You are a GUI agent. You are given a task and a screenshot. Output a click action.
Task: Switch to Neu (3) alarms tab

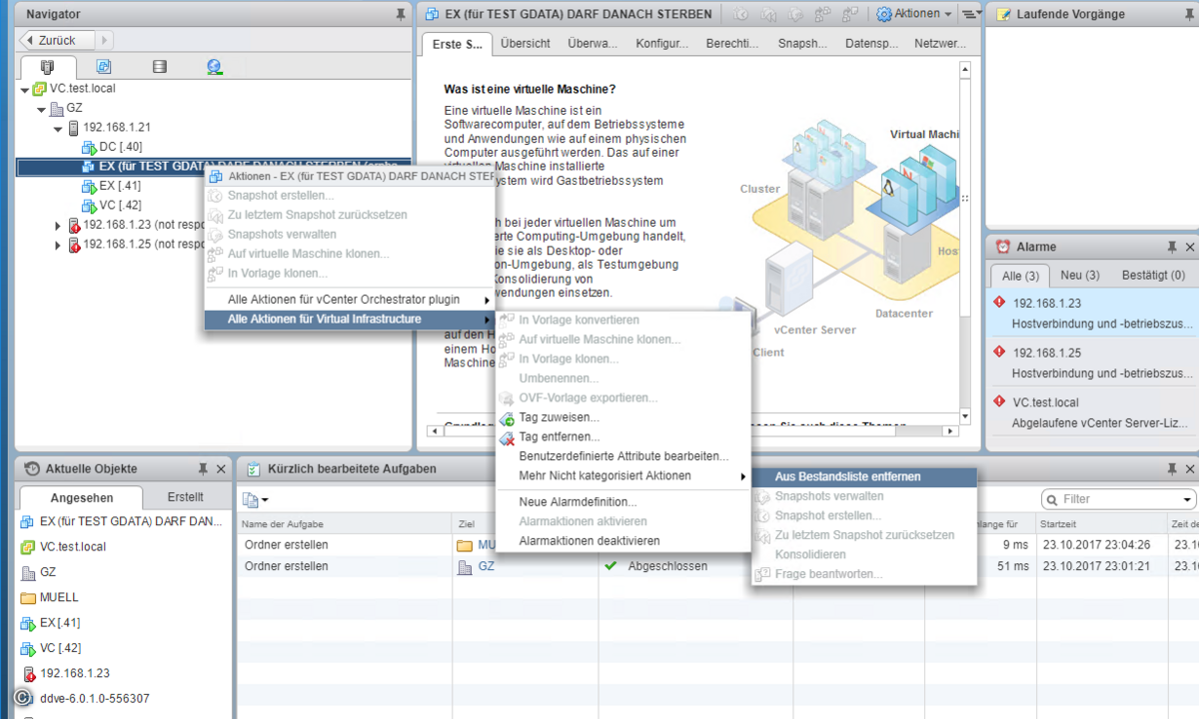(x=1080, y=276)
